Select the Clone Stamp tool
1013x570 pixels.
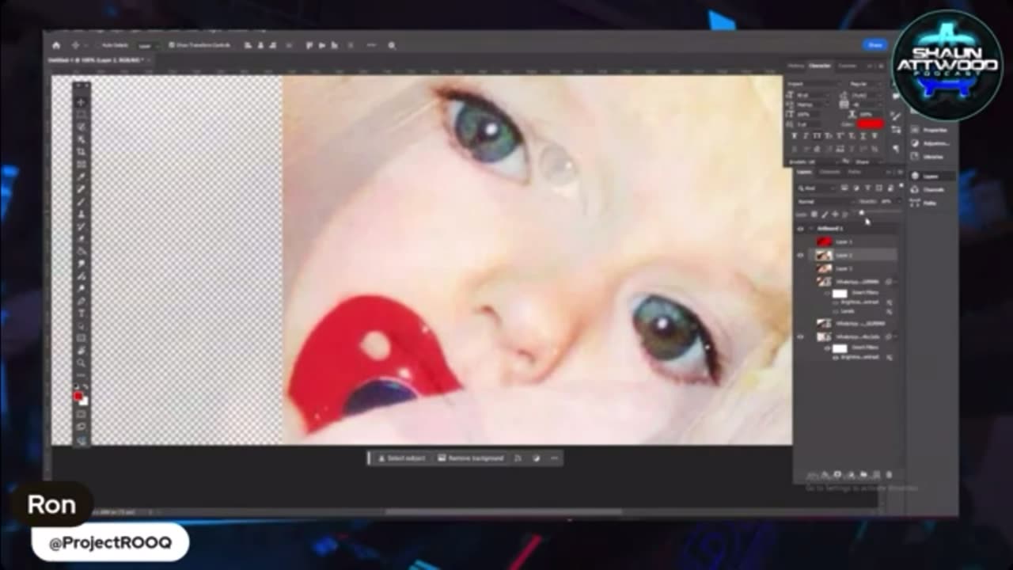pyautogui.click(x=82, y=214)
